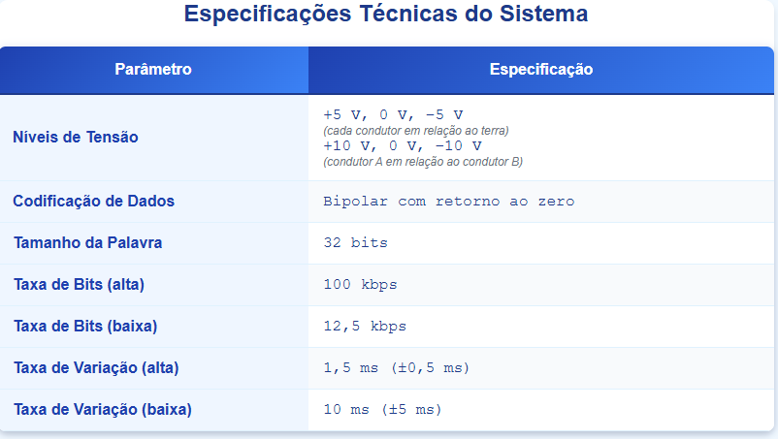This screenshot has height=439, width=778.
Task: Click the "Especificação" column header
Action: pyautogui.click(x=541, y=70)
